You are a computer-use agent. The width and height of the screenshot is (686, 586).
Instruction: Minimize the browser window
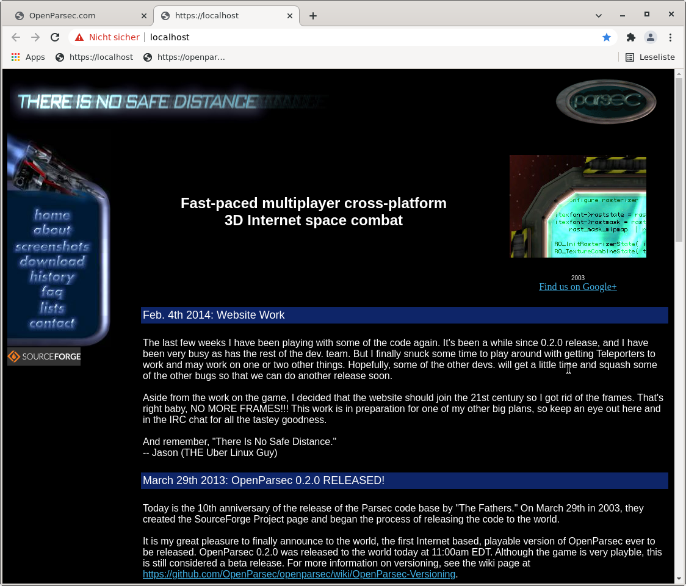tap(622, 15)
